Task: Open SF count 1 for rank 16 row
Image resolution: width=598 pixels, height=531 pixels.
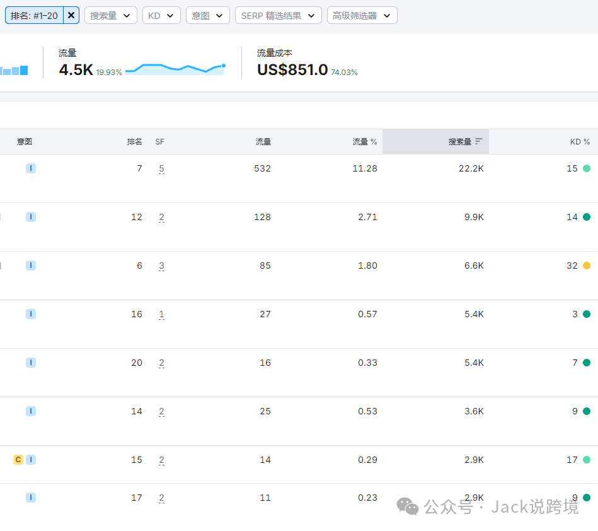Action: coord(161,315)
